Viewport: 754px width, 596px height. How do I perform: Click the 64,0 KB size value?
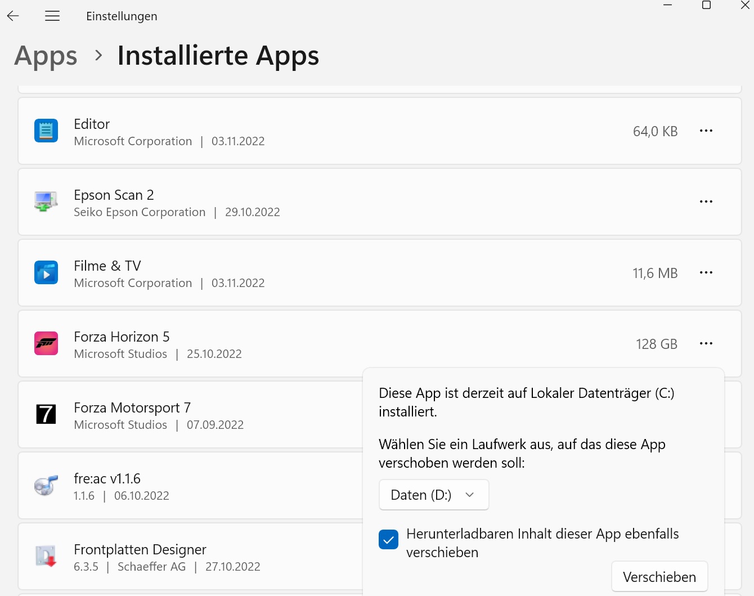point(655,131)
